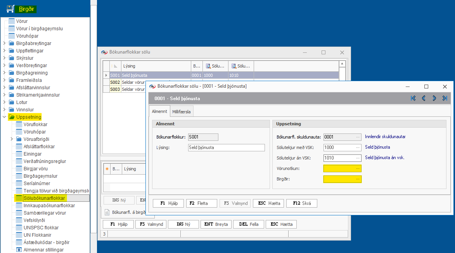Screen dimensions: 455x253
Task: Click the ESC Hætta button in dialog
Action: click(x=268, y=203)
